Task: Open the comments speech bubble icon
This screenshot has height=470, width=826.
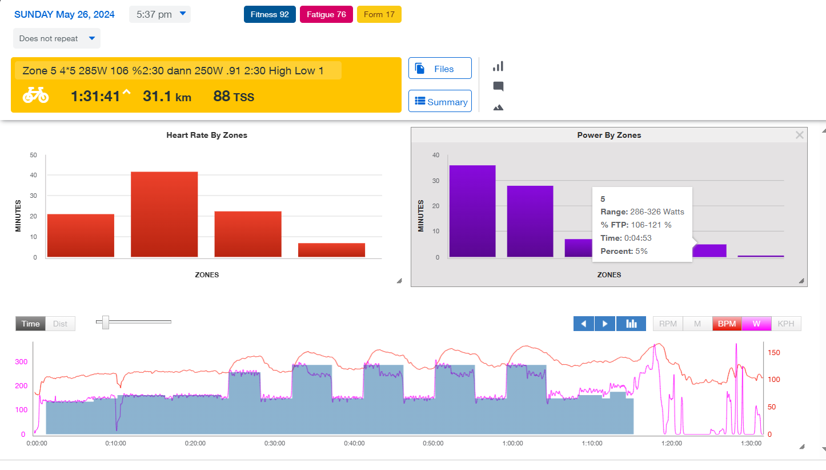Action: click(498, 87)
